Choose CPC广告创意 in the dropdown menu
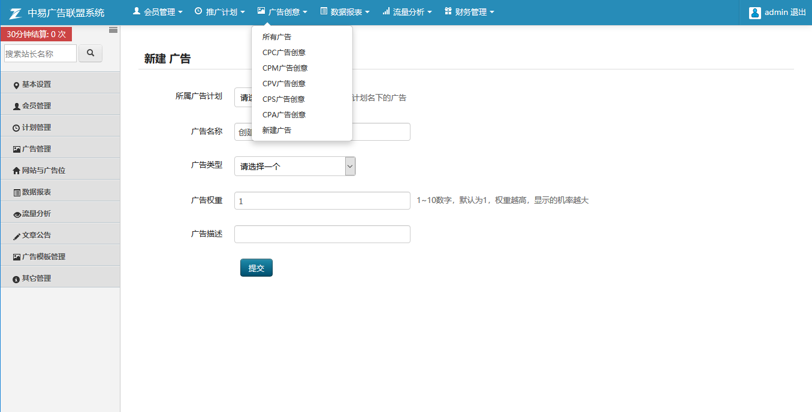 [x=284, y=53]
